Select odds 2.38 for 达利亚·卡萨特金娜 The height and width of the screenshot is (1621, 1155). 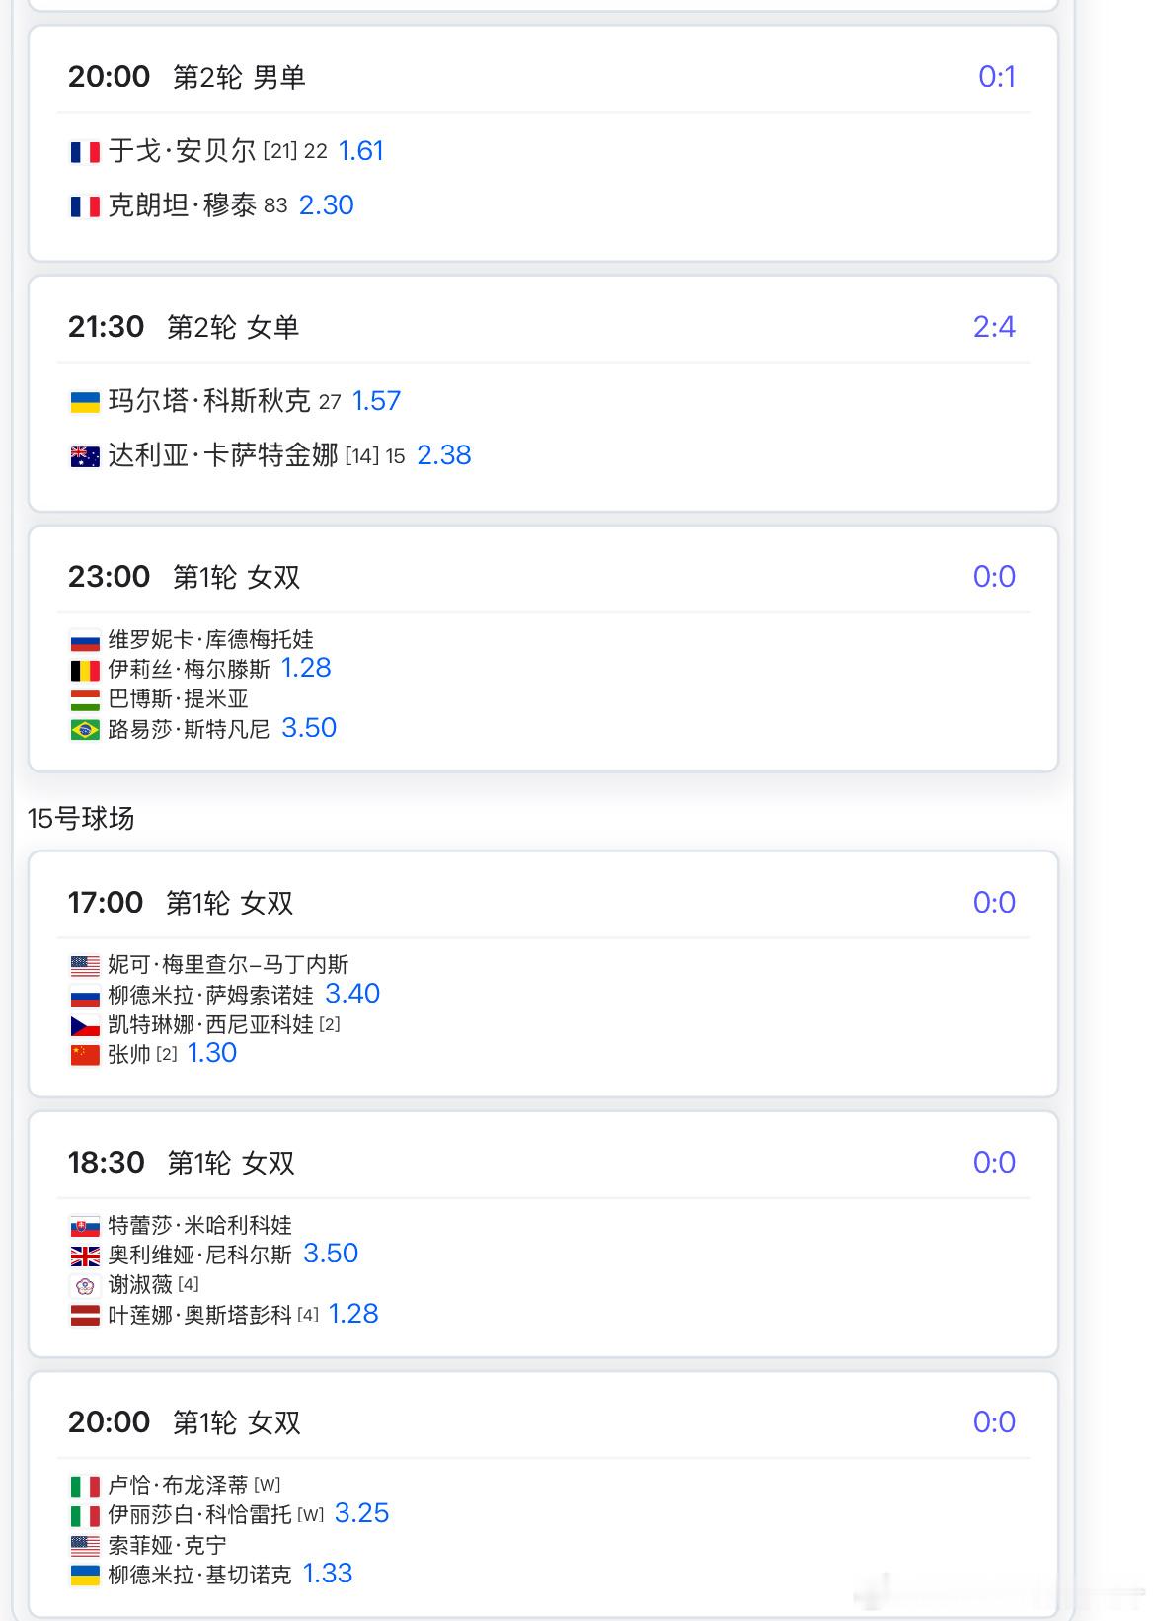click(443, 455)
